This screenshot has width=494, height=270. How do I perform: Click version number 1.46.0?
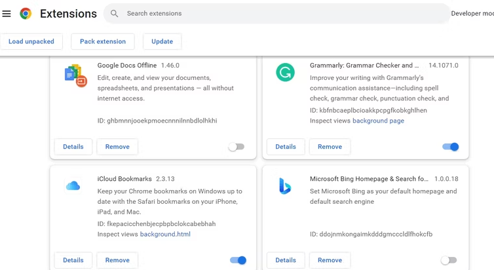point(170,66)
